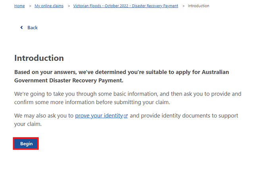258x173 pixels.
Task: Click the external link icon after identity
Action: coord(126,116)
